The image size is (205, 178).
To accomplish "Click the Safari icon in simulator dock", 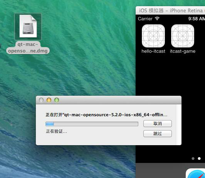I will [x=195, y=173].
